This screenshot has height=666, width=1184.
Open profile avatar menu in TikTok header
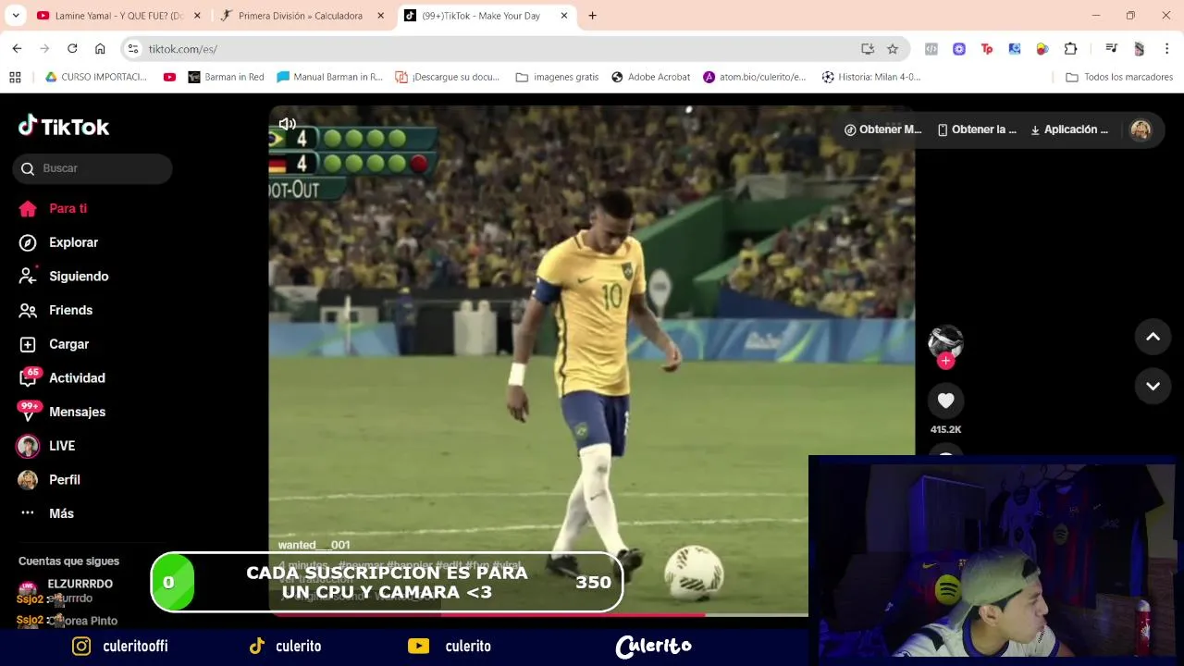(x=1141, y=129)
